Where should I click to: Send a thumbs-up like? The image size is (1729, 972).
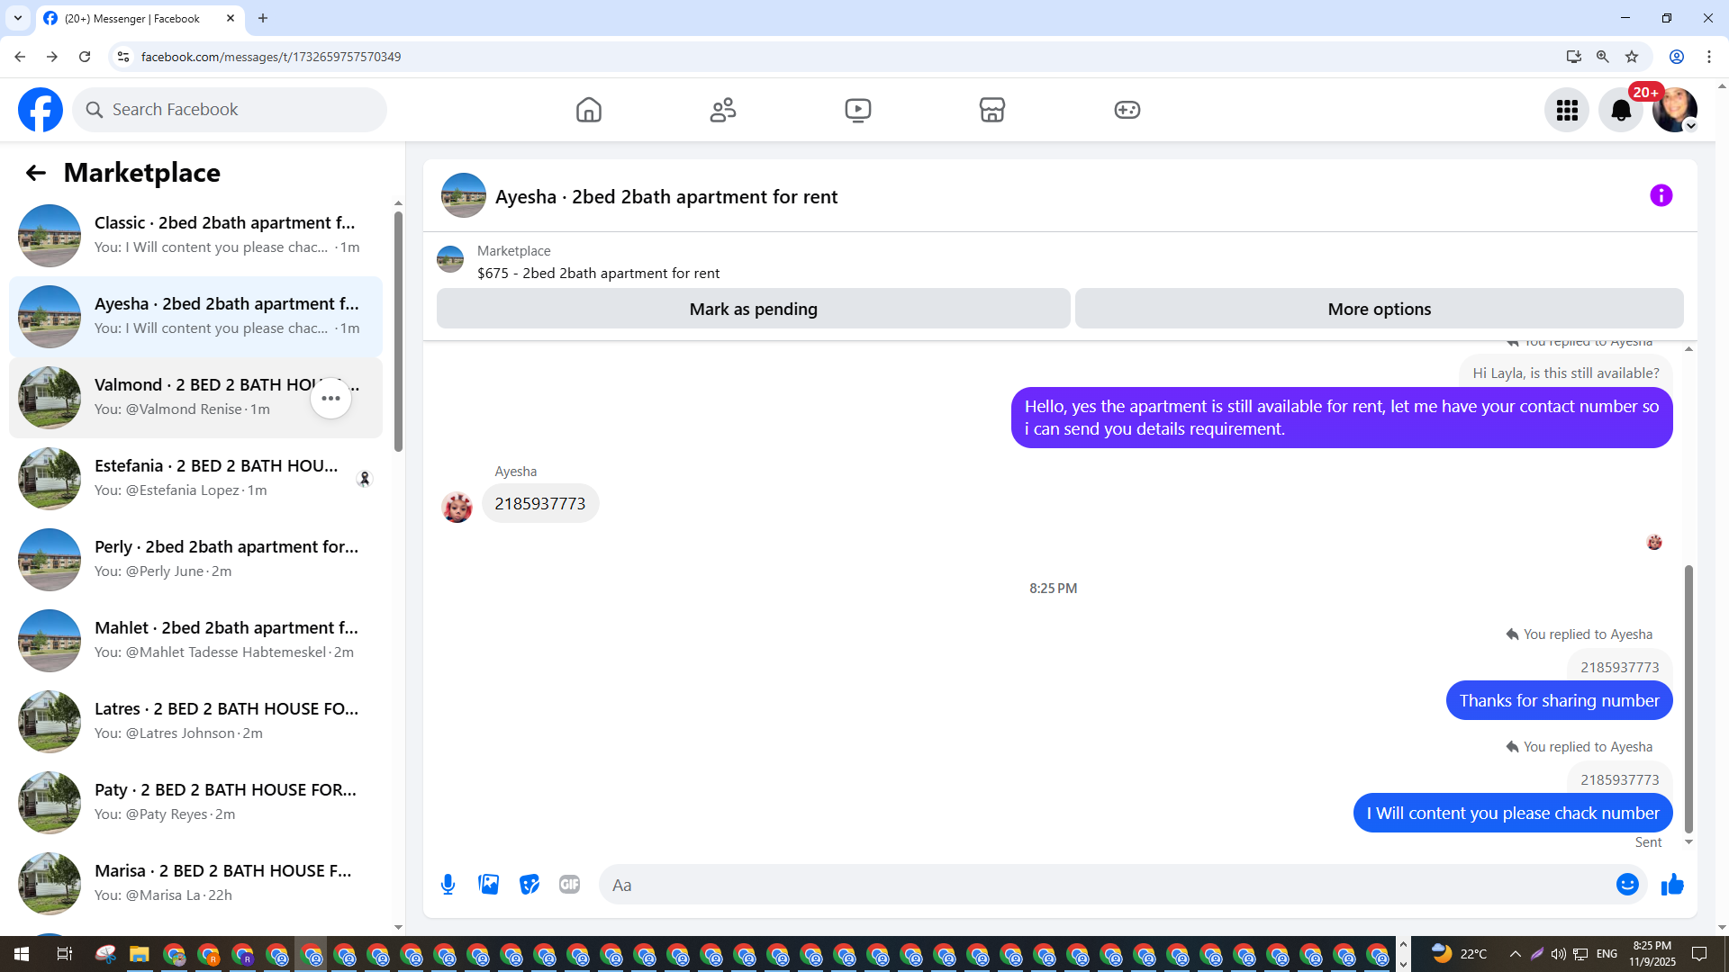click(1672, 885)
